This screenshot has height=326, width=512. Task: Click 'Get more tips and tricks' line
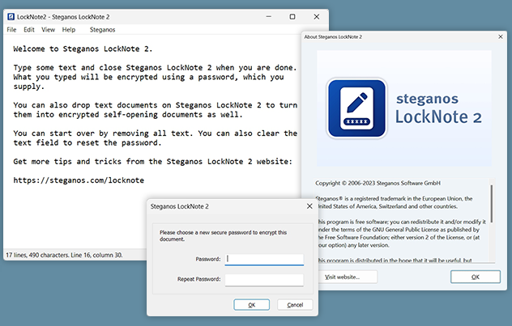pos(153,162)
